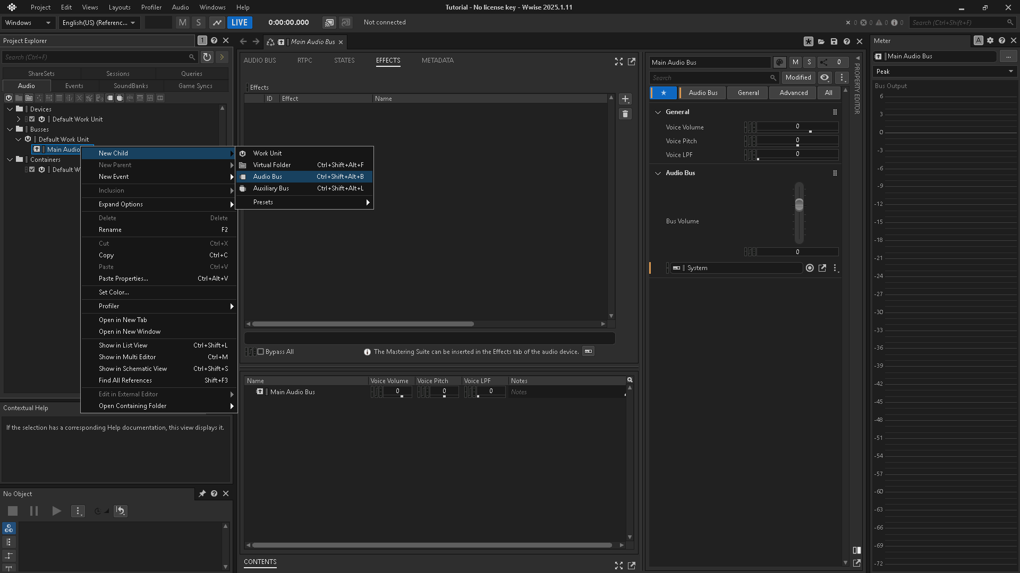Toggle the global Solo S button in top toolbar
Image resolution: width=1020 pixels, height=573 pixels.
pos(199,22)
